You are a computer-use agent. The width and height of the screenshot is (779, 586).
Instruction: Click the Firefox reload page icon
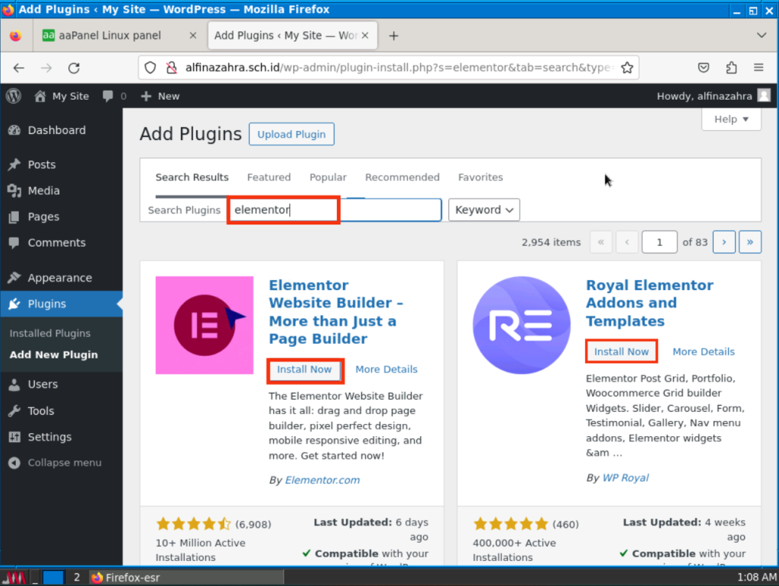74,68
